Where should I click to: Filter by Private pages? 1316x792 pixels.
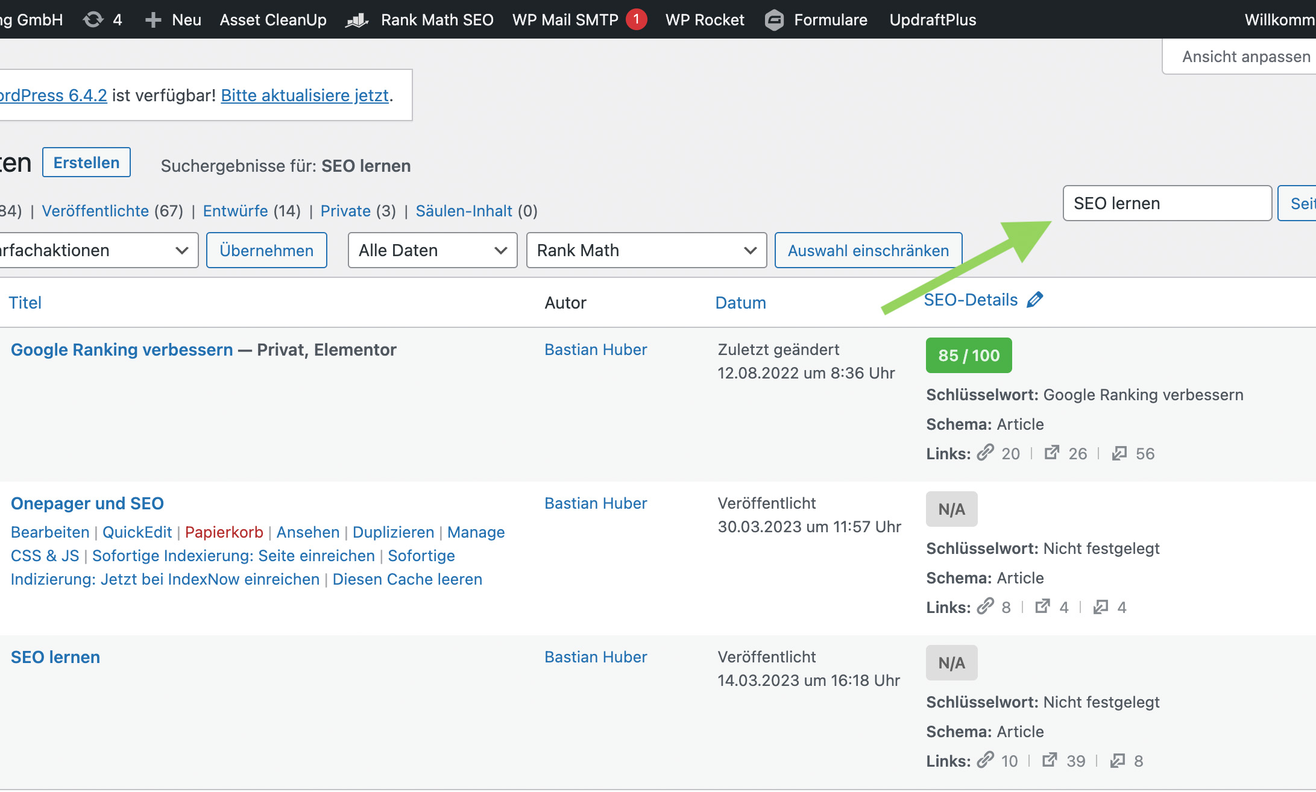(345, 211)
